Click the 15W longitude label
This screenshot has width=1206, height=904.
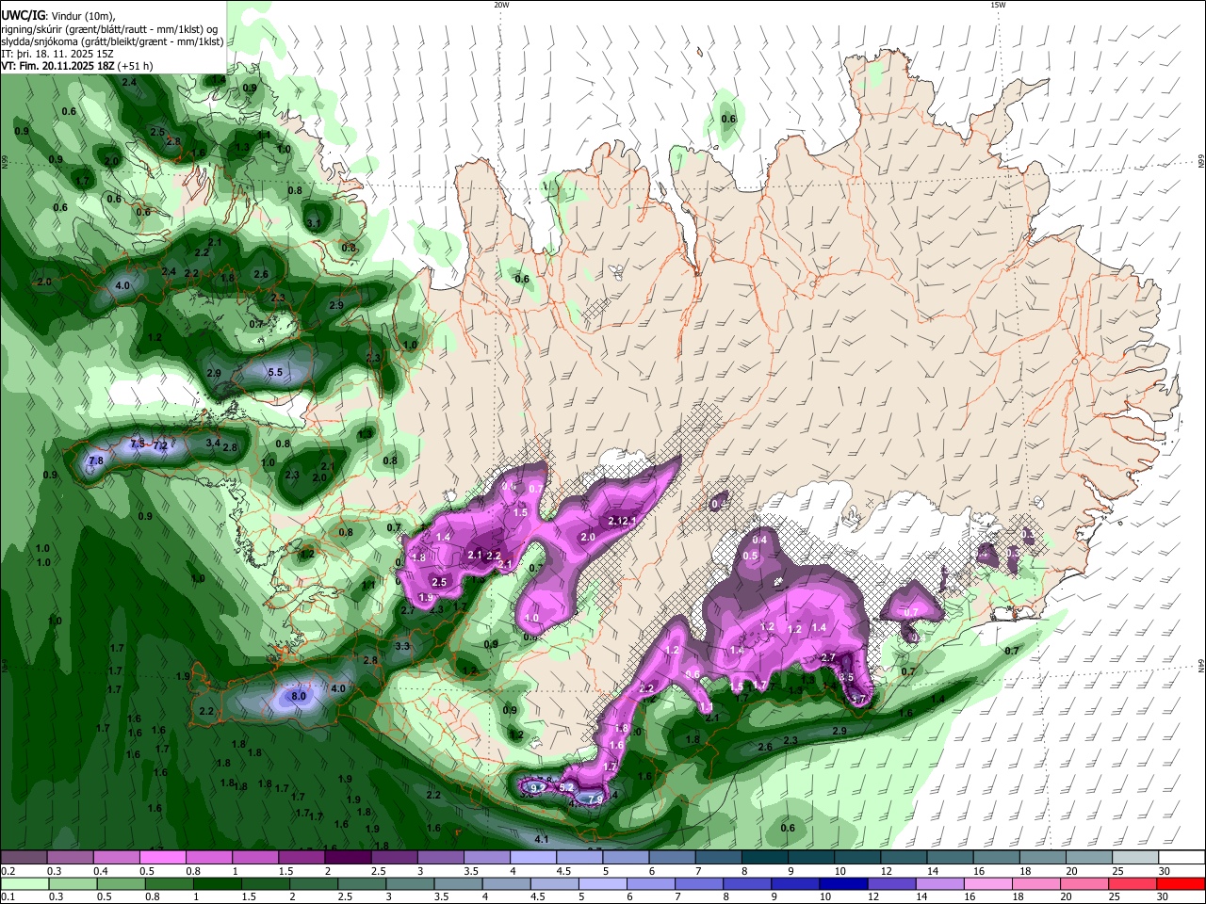point(998,5)
